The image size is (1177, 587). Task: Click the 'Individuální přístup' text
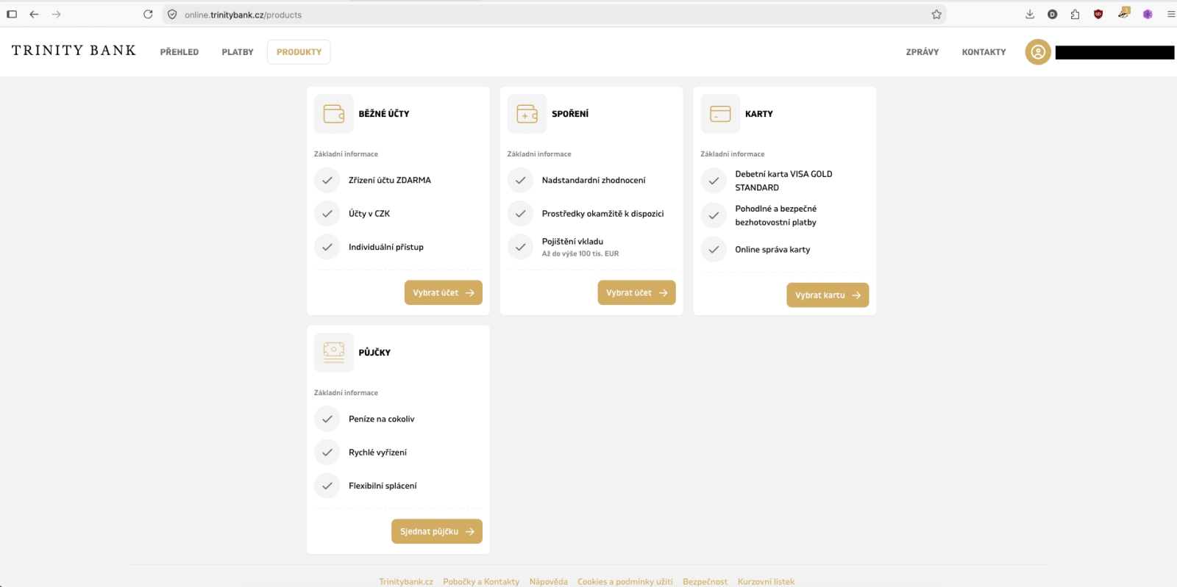tap(386, 247)
